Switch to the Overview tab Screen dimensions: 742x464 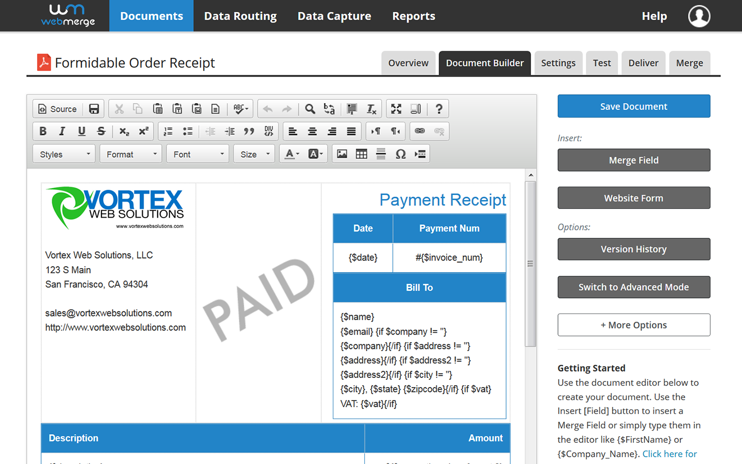(408, 63)
